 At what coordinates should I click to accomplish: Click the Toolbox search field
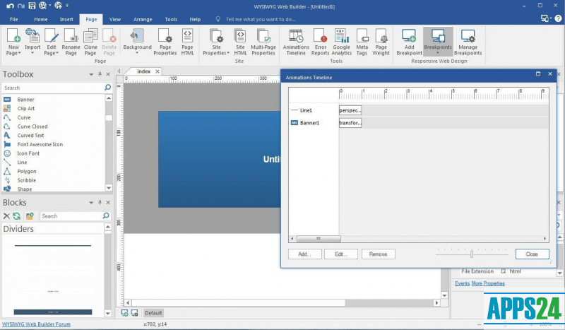pos(53,88)
